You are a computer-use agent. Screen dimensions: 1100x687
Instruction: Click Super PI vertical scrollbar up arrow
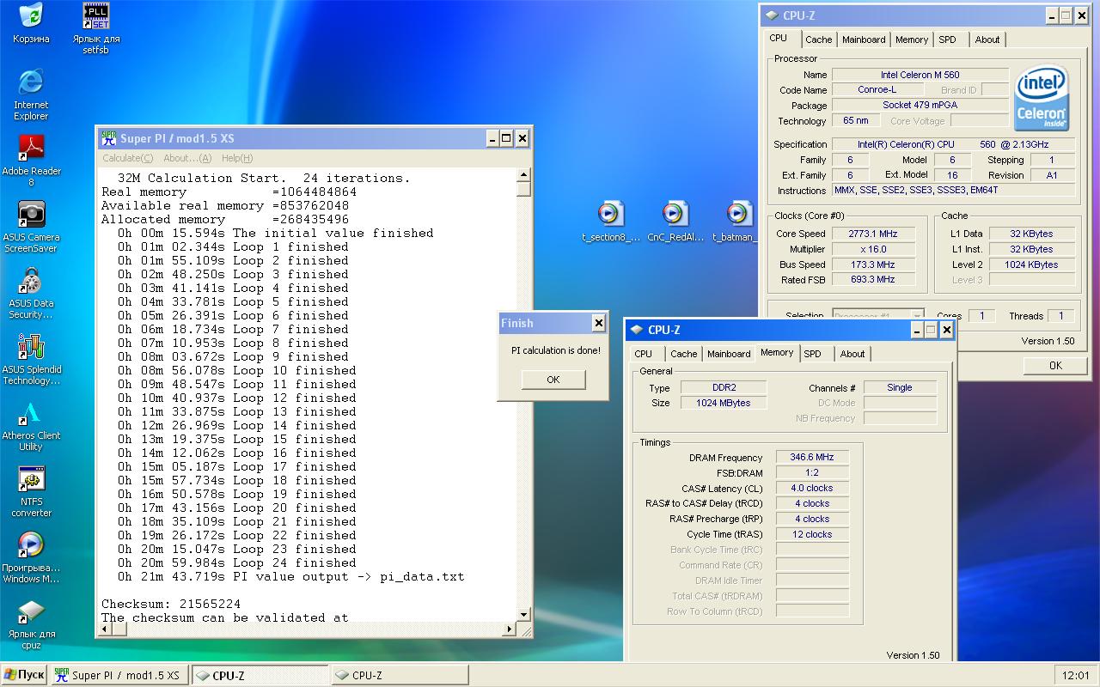[524, 175]
